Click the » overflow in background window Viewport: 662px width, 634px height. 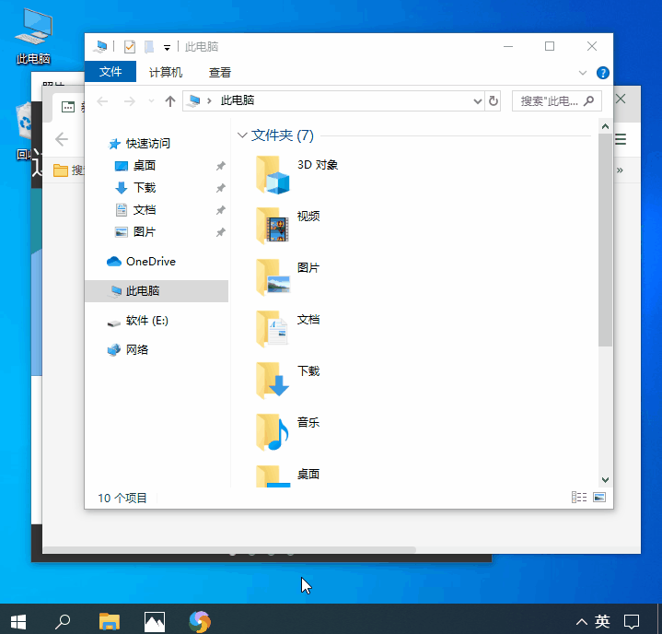pyautogui.click(x=620, y=170)
